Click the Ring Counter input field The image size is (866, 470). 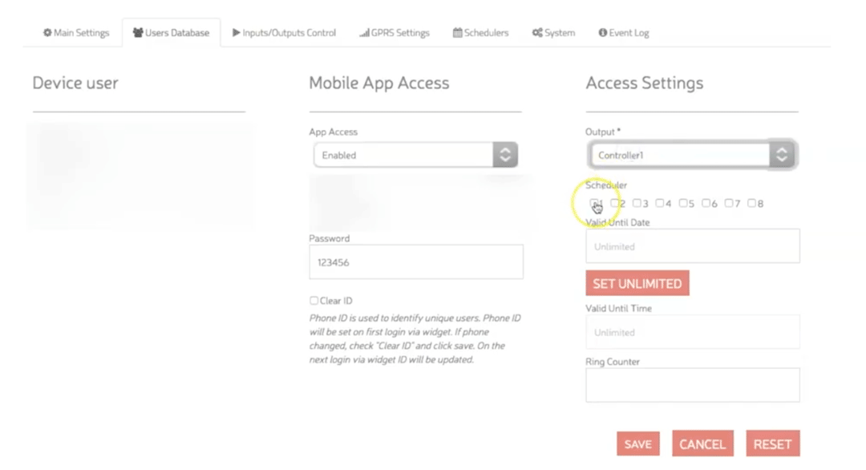[x=692, y=385]
